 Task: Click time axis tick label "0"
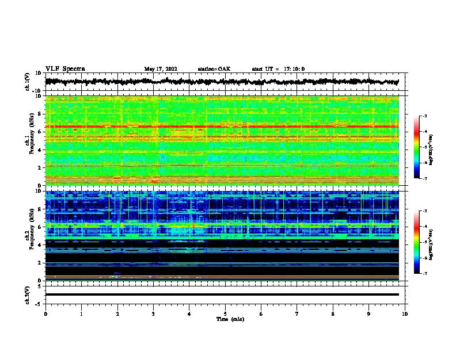tap(45, 313)
